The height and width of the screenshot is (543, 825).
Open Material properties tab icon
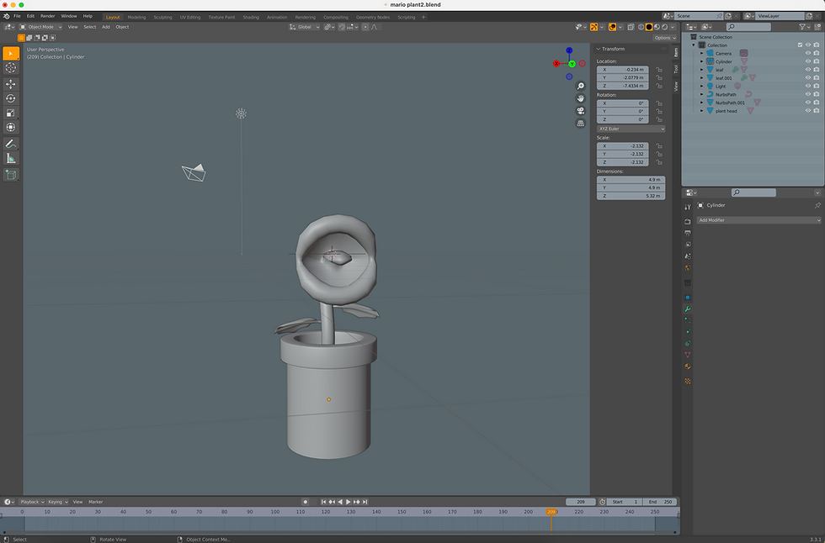coord(687,366)
